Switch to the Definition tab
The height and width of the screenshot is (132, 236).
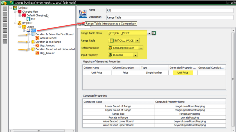click(x=81, y=25)
